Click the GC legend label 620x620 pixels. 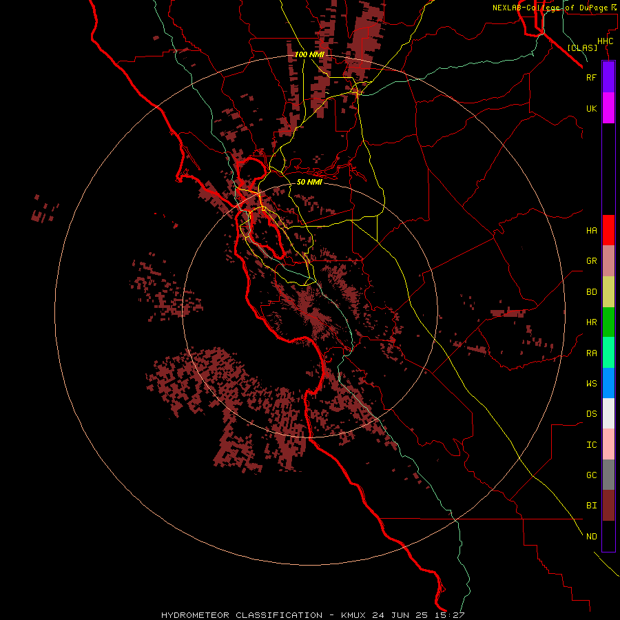[x=591, y=475]
